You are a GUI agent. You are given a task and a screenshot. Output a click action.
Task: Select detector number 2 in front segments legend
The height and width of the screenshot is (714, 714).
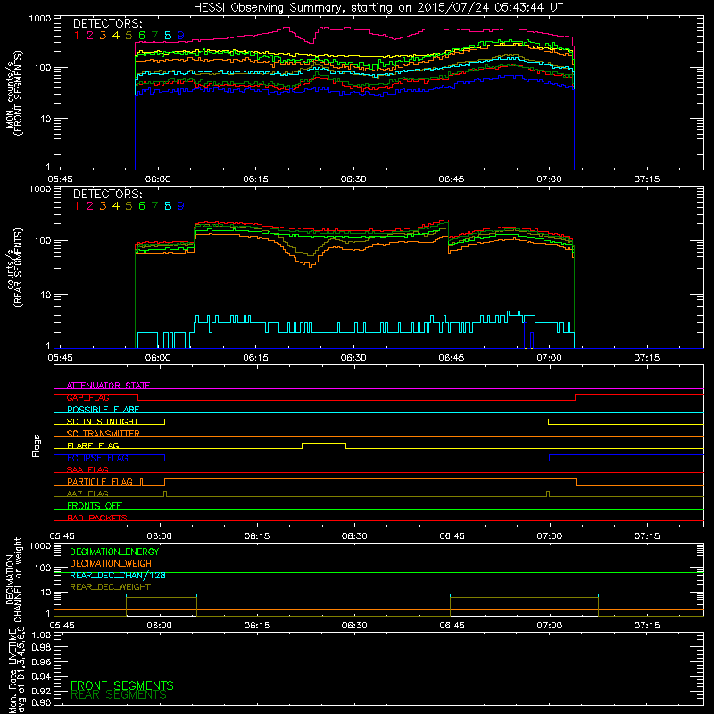click(x=90, y=35)
